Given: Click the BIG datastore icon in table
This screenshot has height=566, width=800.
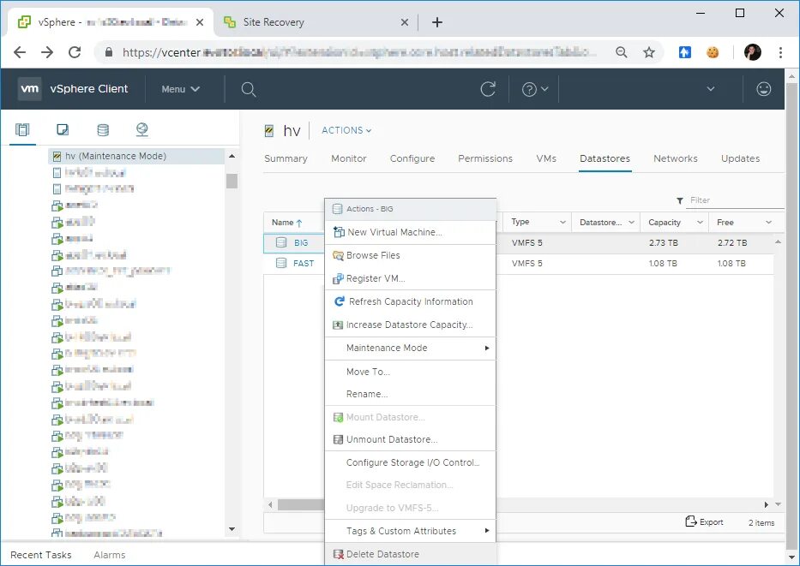Looking at the screenshot, I should (x=281, y=242).
